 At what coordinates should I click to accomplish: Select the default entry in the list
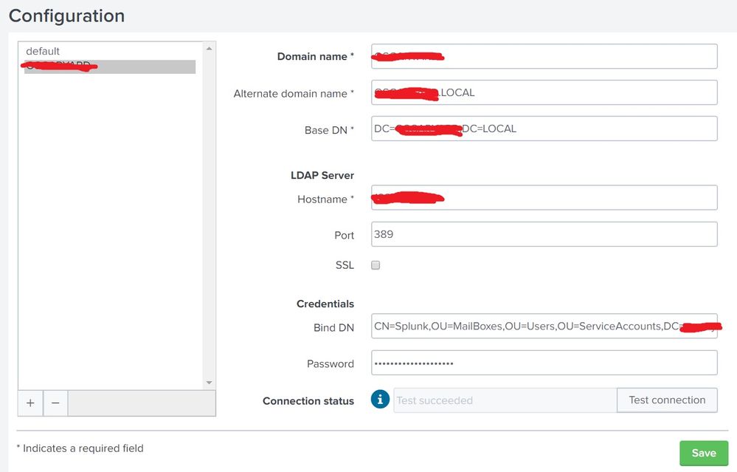(43, 51)
